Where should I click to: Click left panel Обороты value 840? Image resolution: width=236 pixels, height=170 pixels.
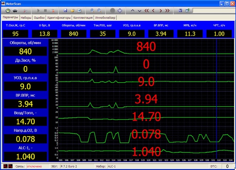pyautogui.click(x=25, y=51)
